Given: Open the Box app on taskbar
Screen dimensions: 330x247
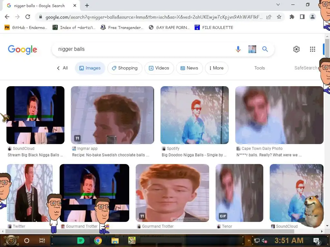Looking at the screenshot, I should (x=132, y=241).
